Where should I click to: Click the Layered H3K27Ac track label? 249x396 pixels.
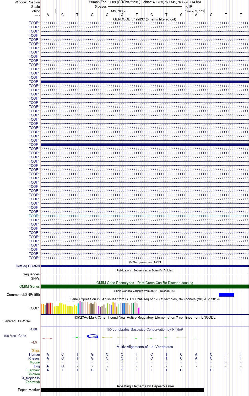pyautogui.click(x=17, y=321)
